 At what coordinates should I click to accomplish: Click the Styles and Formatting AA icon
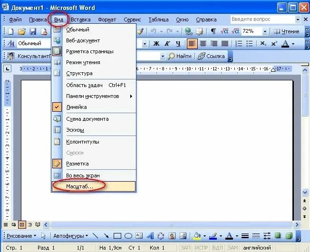pyautogui.click(x=11, y=43)
